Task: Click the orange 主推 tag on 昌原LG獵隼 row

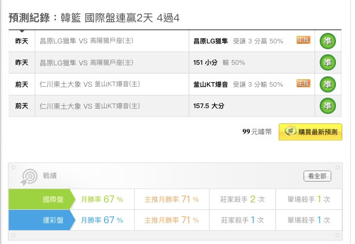Action: [304, 40]
